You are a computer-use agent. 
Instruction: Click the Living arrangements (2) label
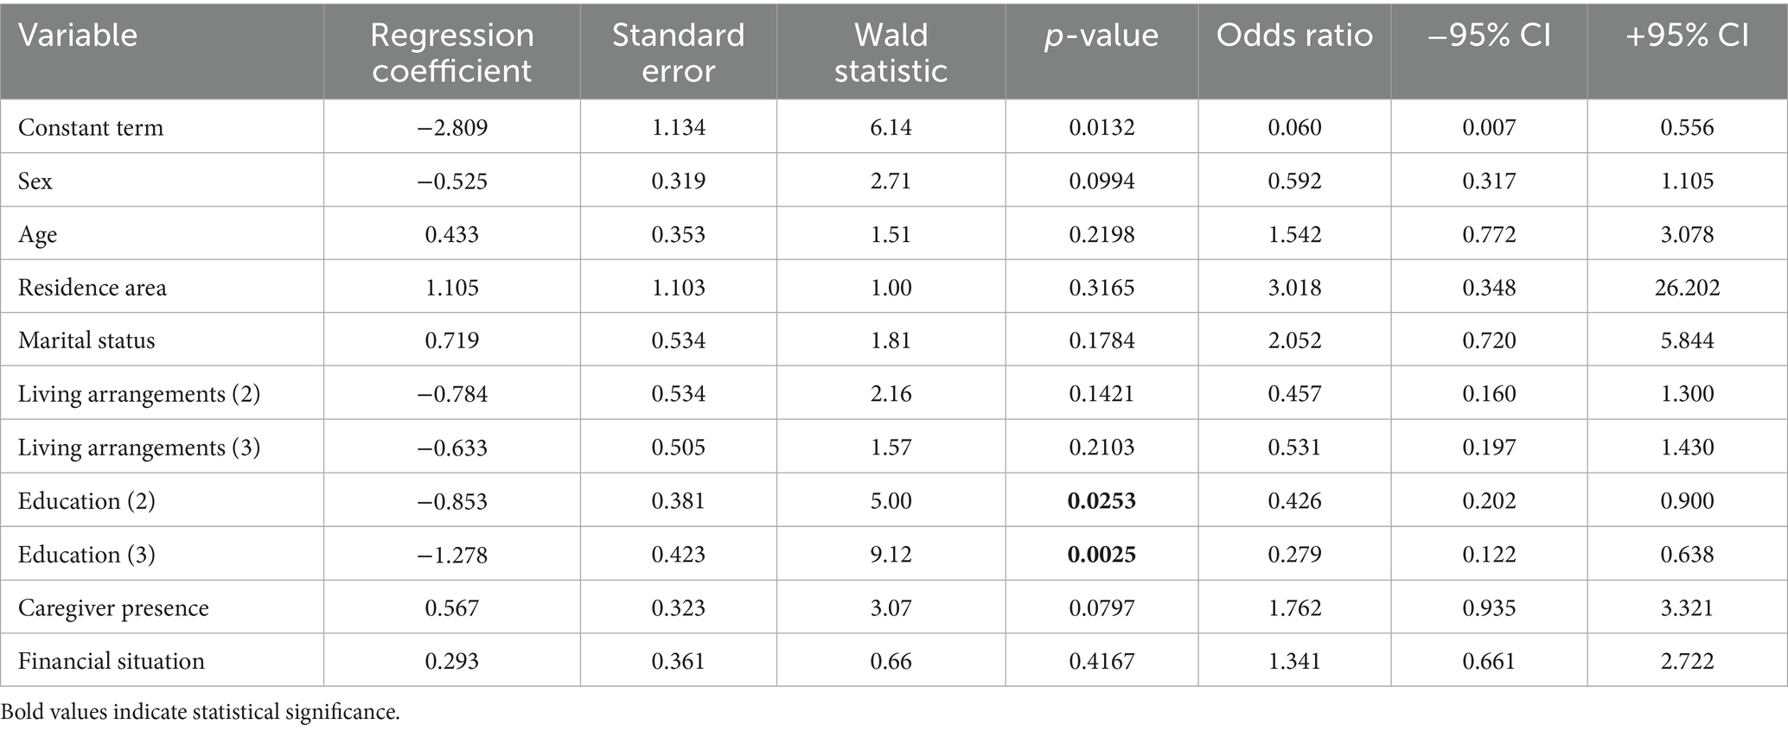coord(139,394)
